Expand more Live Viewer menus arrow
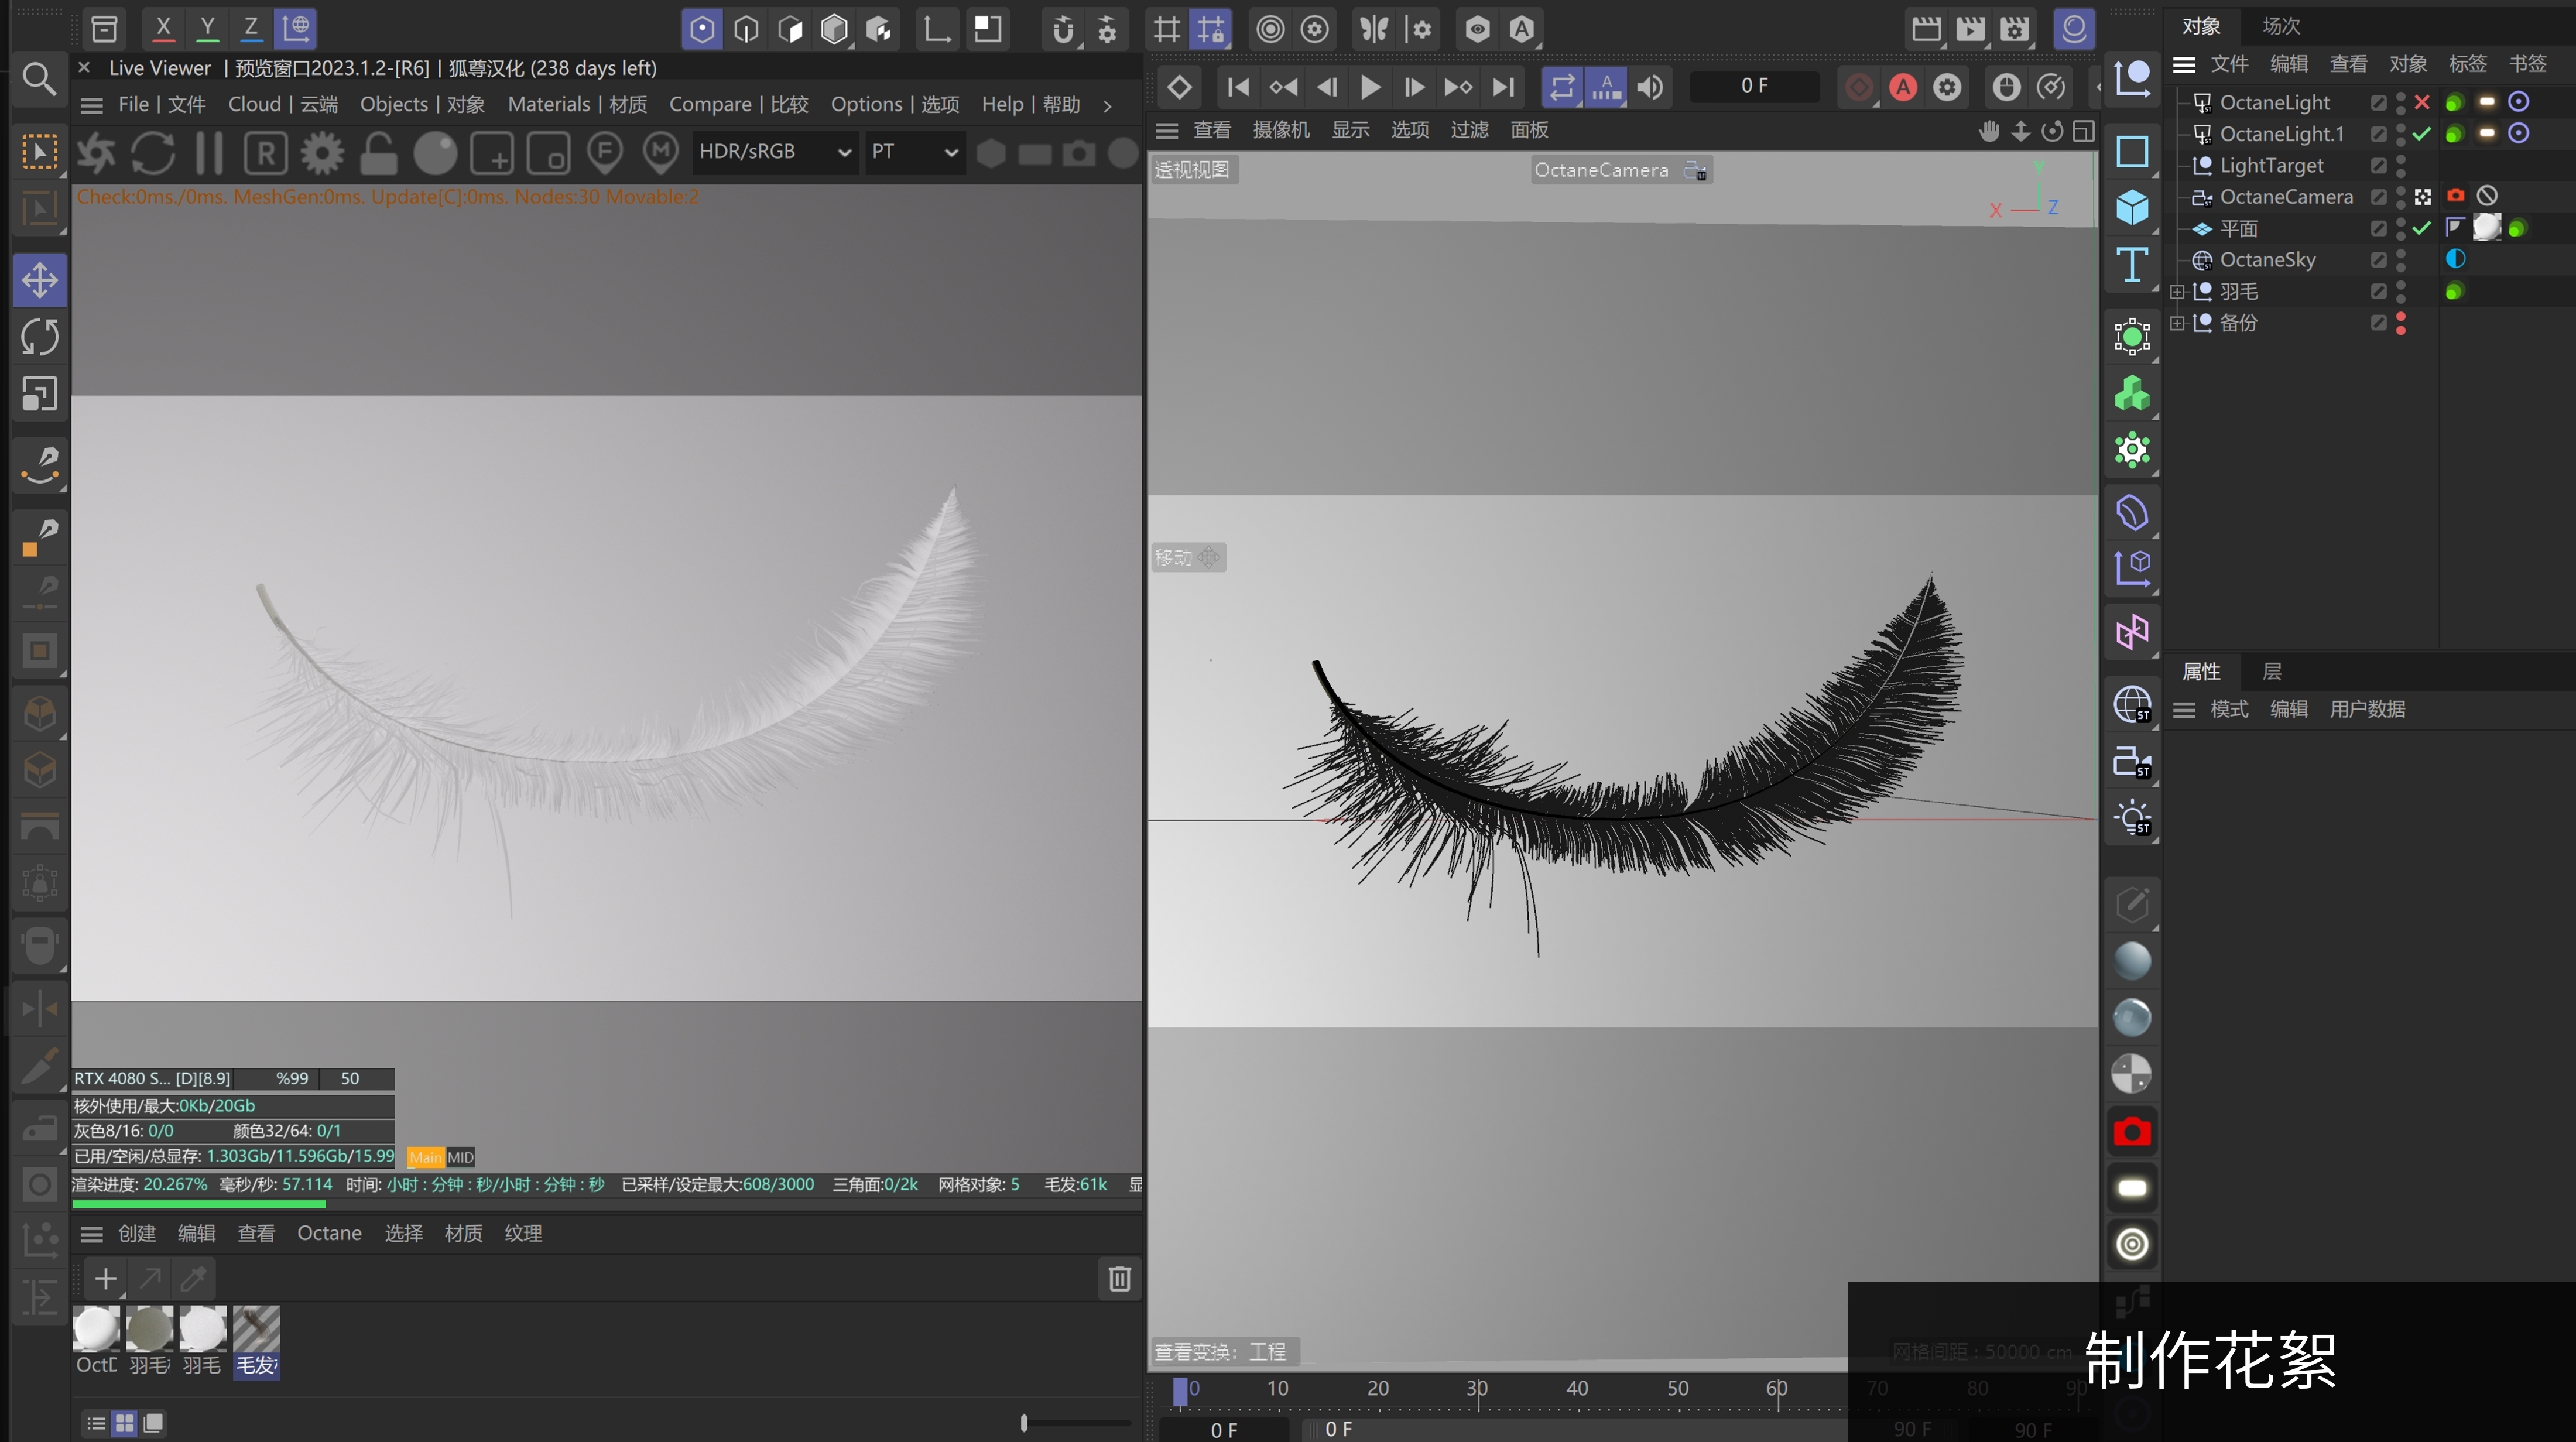The image size is (2576, 1442). [1108, 105]
